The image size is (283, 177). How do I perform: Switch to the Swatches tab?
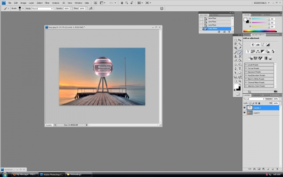pyautogui.click(x=257, y=15)
